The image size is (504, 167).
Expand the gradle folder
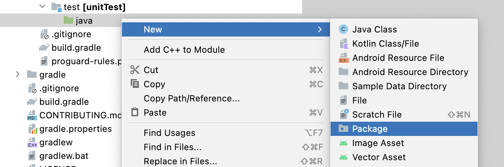[x=18, y=74]
